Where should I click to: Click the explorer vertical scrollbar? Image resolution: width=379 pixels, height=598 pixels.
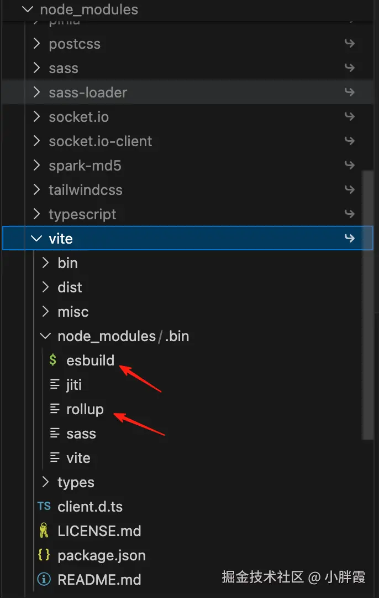367,305
